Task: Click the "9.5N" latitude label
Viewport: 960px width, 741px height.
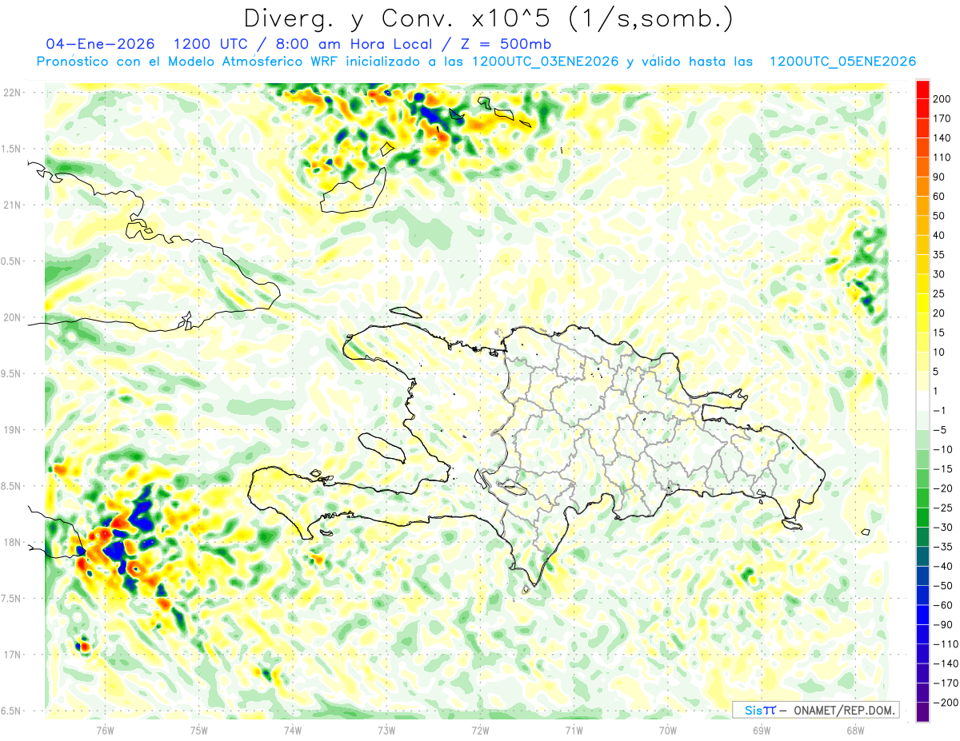Action: click(12, 373)
